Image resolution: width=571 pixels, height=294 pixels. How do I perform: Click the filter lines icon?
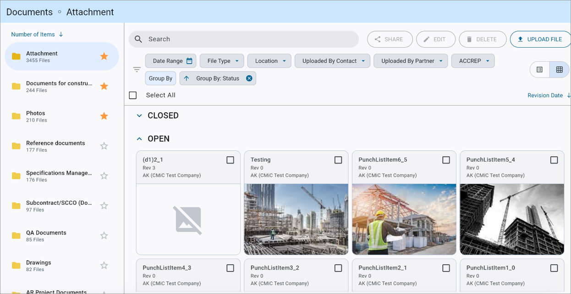pyautogui.click(x=137, y=70)
